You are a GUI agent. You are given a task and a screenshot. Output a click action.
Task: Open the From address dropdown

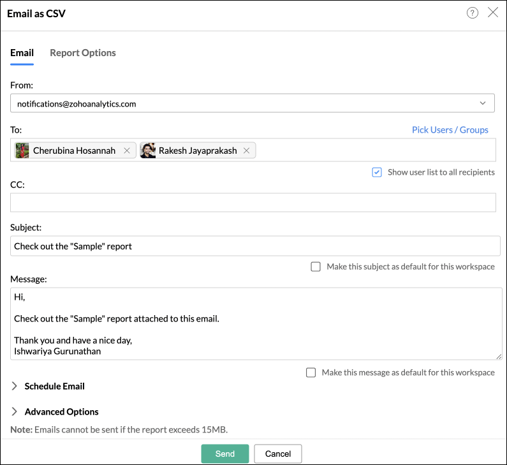point(482,103)
